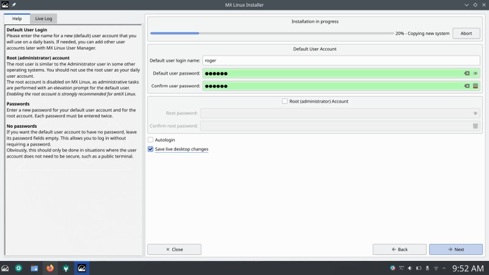
Task: Click the Next button
Action: tap(455, 249)
